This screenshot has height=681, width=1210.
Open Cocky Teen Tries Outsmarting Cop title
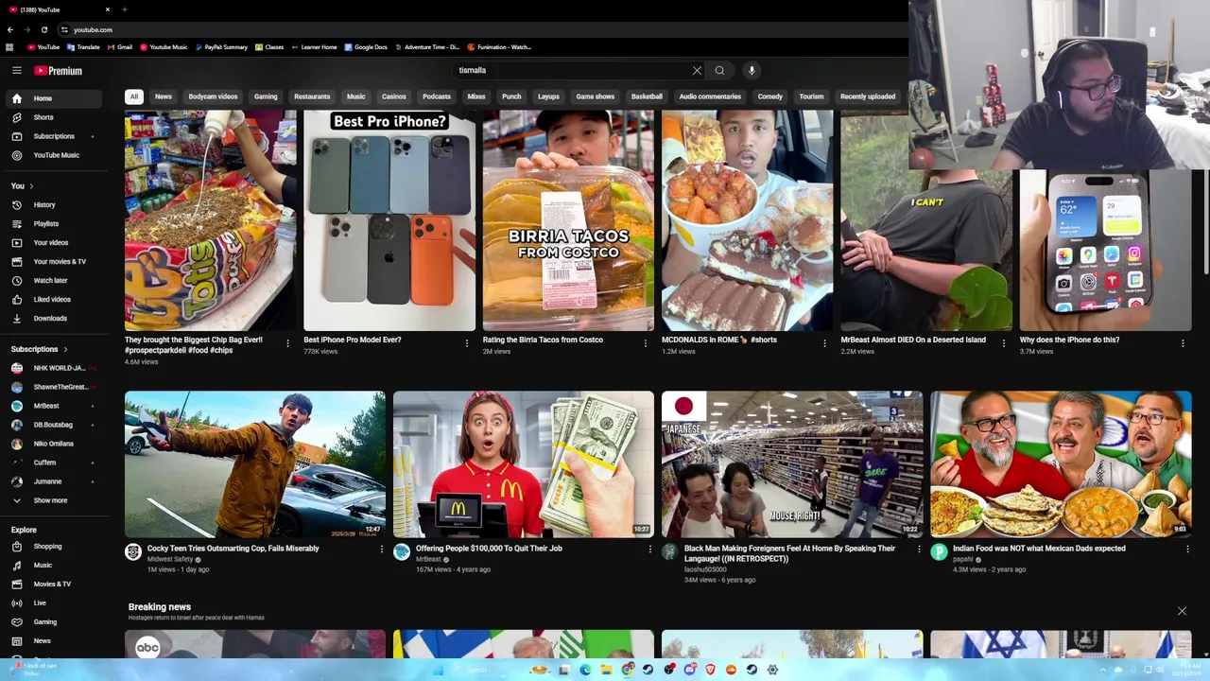tap(233, 549)
